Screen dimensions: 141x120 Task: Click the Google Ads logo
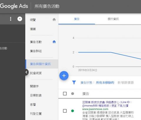(x=14, y=6)
